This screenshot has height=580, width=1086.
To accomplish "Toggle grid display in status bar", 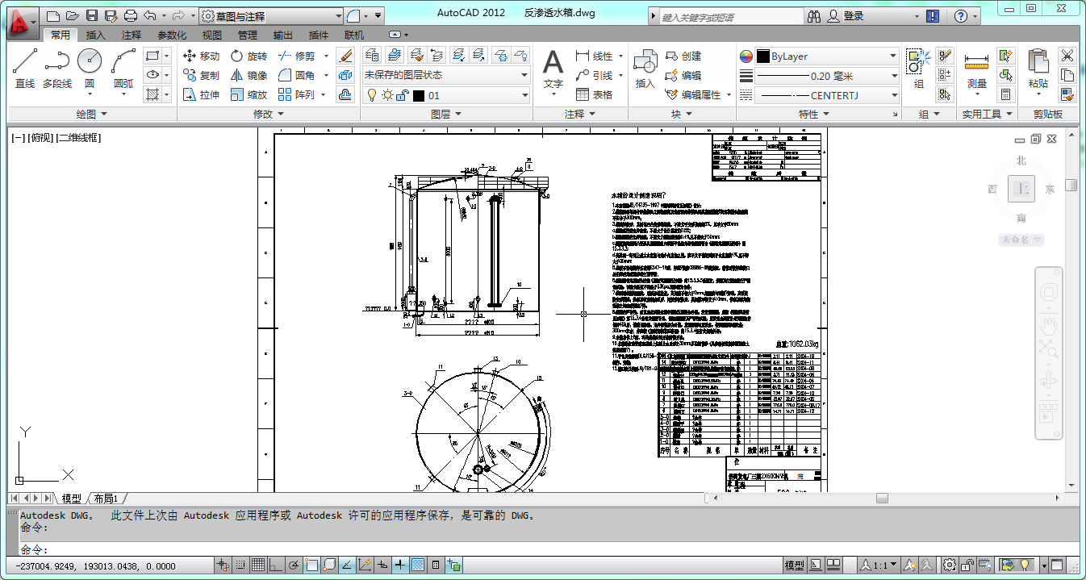I will coord(258,565).
